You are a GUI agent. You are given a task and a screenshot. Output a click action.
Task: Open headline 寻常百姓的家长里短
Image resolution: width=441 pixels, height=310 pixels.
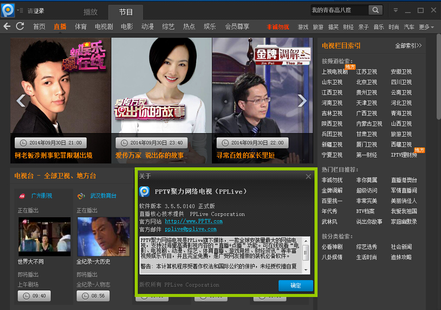click(x=246, y=155)
